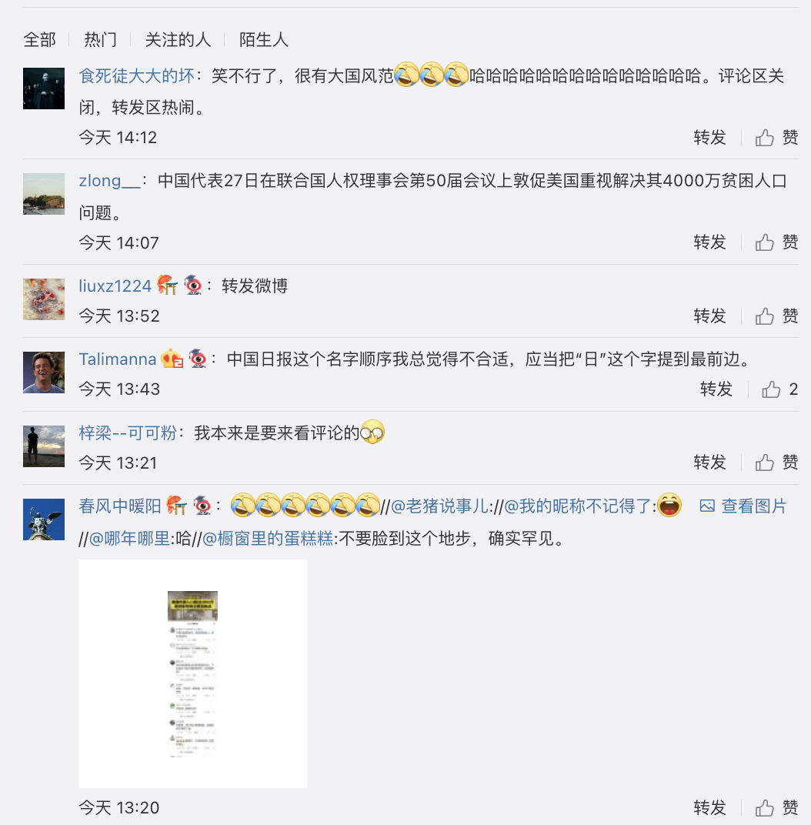The height and width of the screenshot is (825, 811).
Task: Show comments from 陌生人 tab
Action: (263, 39)
